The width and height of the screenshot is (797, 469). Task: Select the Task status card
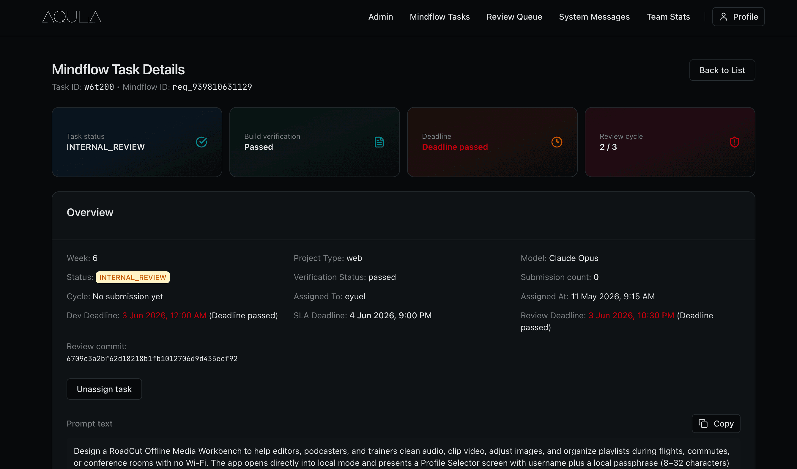click(137, 142)
